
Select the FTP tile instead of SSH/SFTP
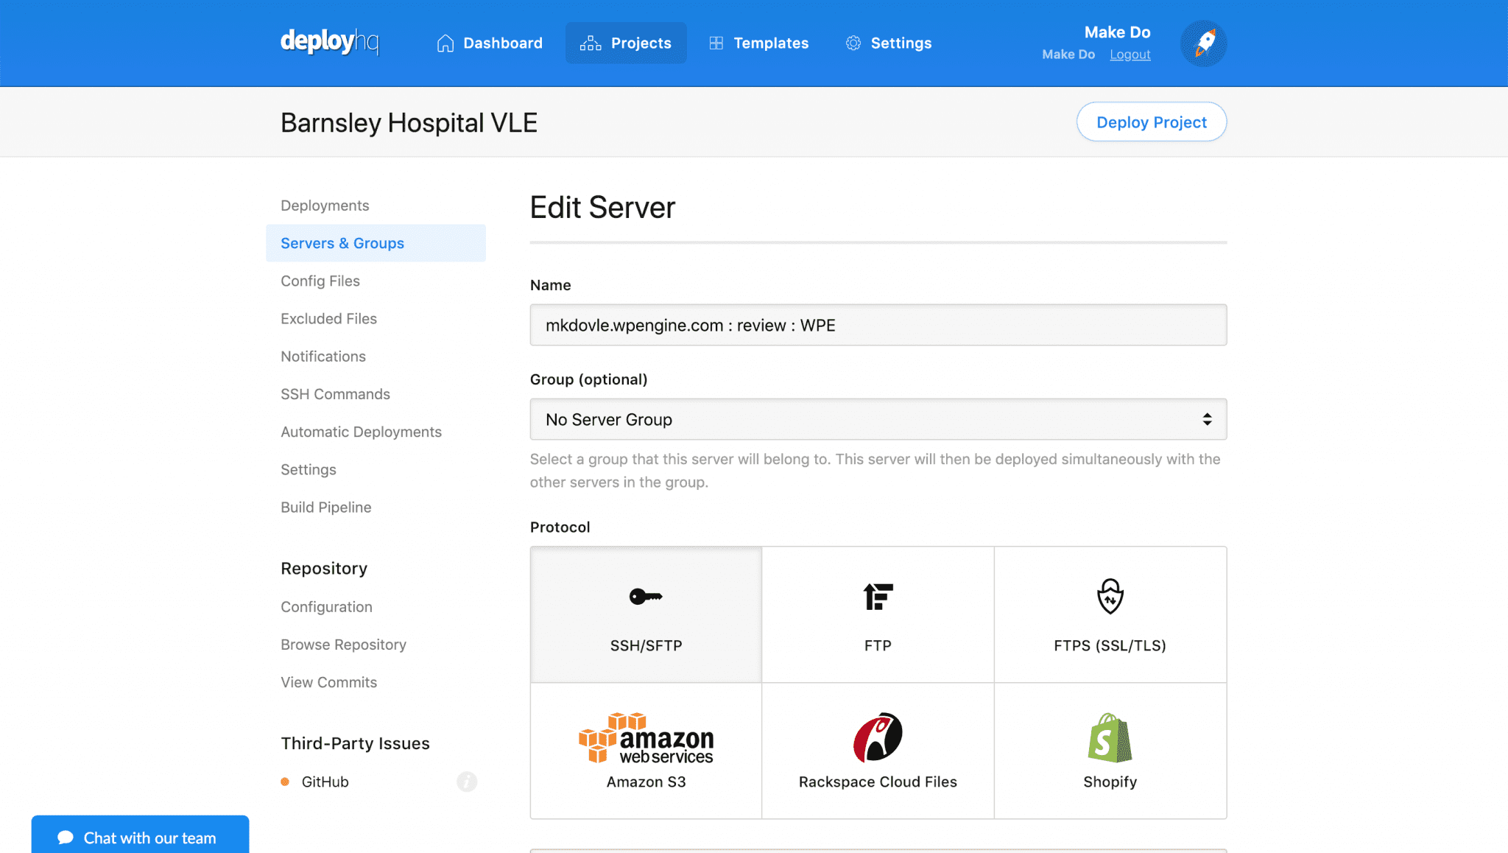pyautogui.click(x=877, y=614)
